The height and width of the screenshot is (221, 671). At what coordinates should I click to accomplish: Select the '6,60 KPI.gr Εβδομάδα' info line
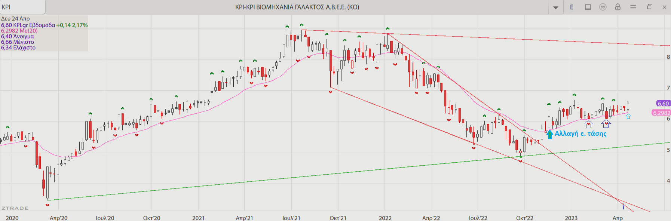tap(28, 25)
